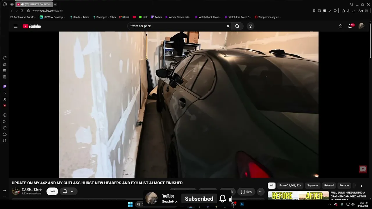Screen dimensions: 372x209
Task: Open the CJ_ON_ 32s channel name link
Action: 30,190
